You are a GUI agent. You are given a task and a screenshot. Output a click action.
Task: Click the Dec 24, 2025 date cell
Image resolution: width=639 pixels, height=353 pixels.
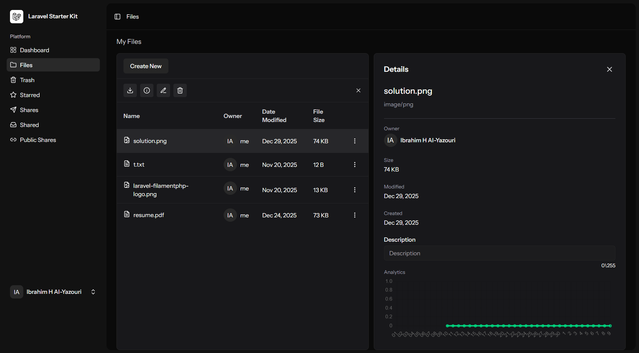[x=279, y=215]
